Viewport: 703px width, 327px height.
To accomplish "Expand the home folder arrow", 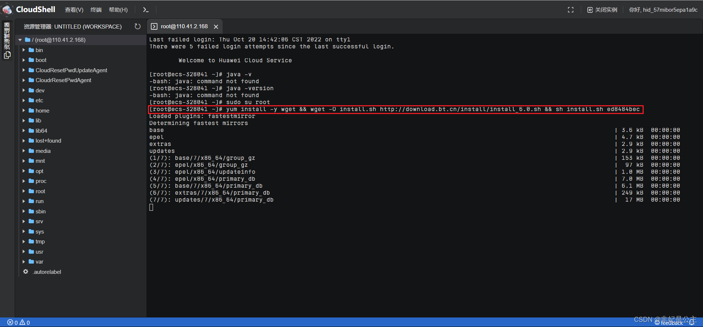I will [24, 110].
